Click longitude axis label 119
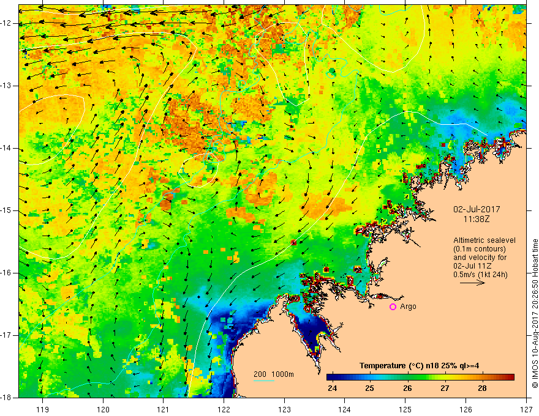The height and width of the screenshot is (416, 539). [x=43, y=409]
